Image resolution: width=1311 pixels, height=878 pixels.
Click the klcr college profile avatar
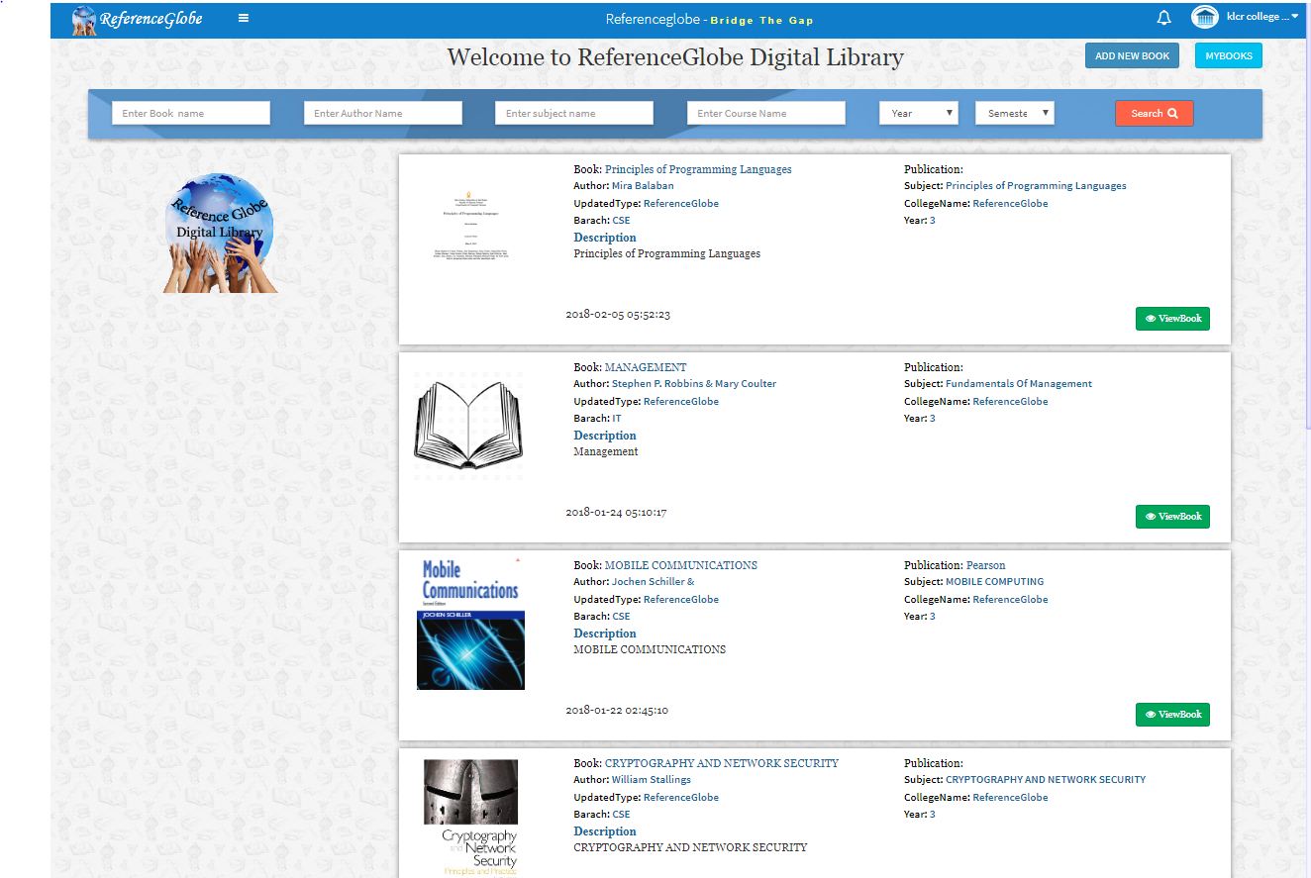pos(1204,18)
